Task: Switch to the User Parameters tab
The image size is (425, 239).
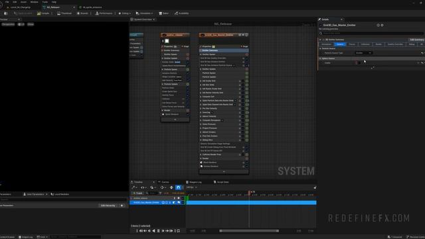Action: point(35,195)
